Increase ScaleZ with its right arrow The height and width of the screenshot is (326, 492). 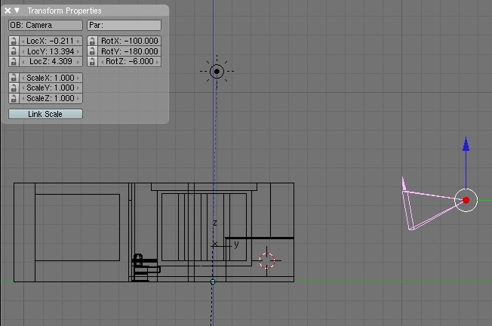(x=78, y=99)
